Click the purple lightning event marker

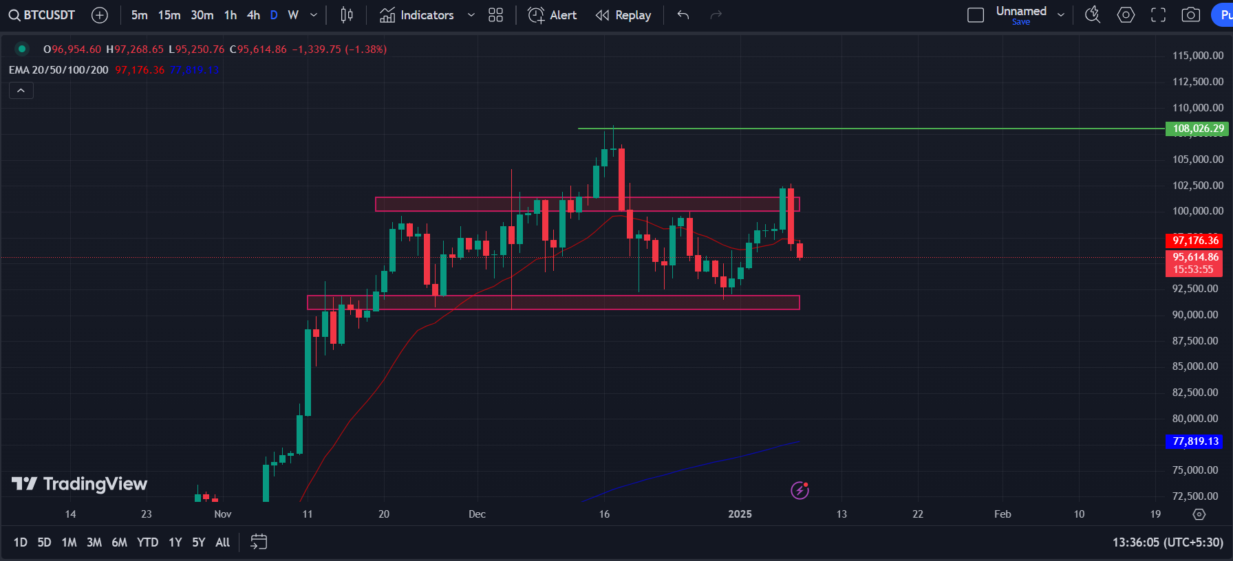coord(800,490)
